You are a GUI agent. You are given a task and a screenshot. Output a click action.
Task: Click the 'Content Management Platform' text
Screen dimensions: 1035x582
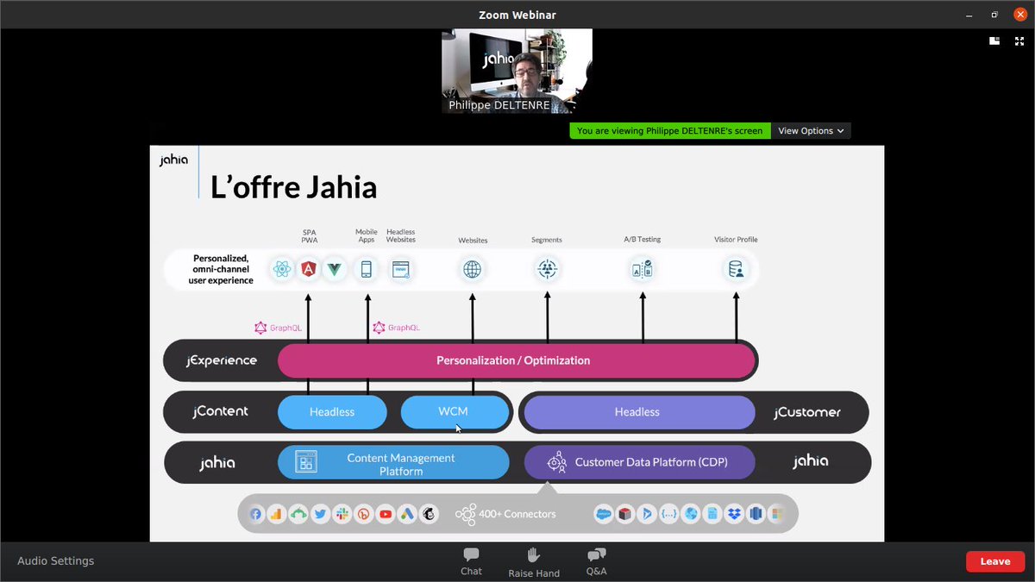pyautogui.click(x=401, y=465)
